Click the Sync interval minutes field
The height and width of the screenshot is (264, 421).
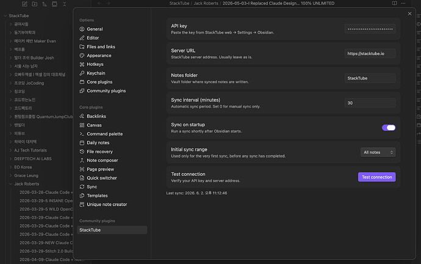click(x=370, y=103)
